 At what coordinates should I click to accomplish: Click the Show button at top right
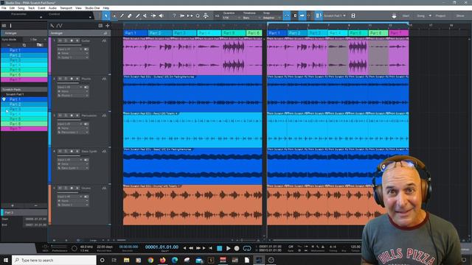click(460, 15)
